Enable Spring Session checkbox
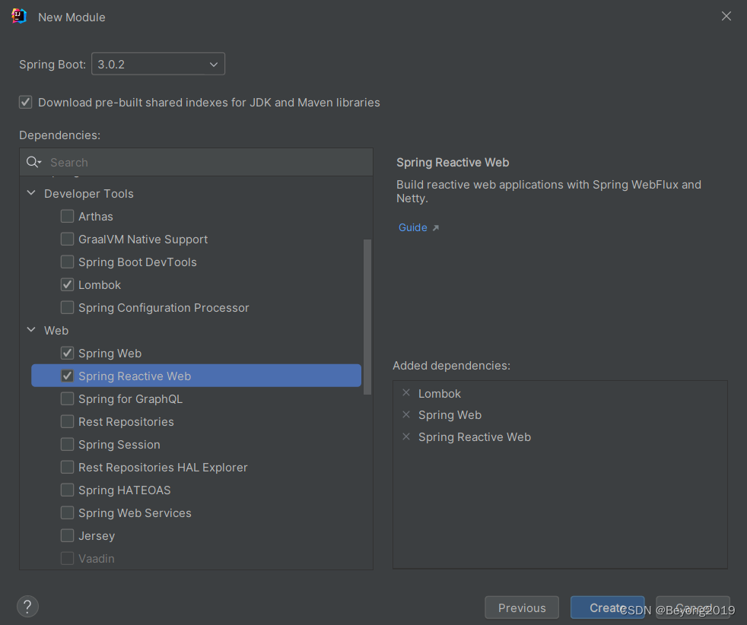 click(x=67, y=444)
